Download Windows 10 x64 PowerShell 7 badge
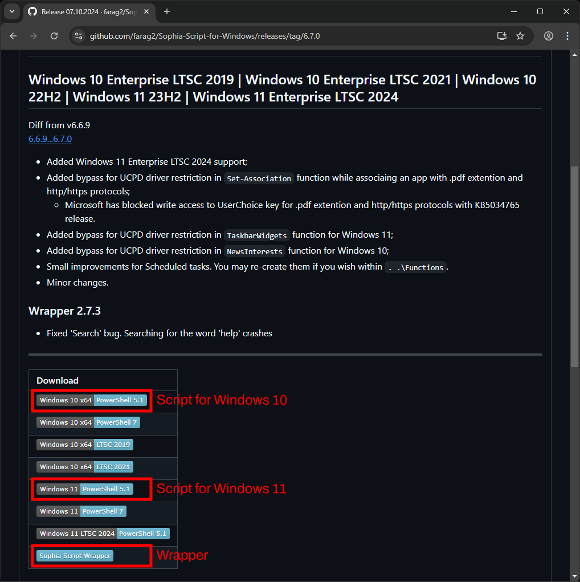This screenshot has width=580, height=582. (x=88, y=422)
